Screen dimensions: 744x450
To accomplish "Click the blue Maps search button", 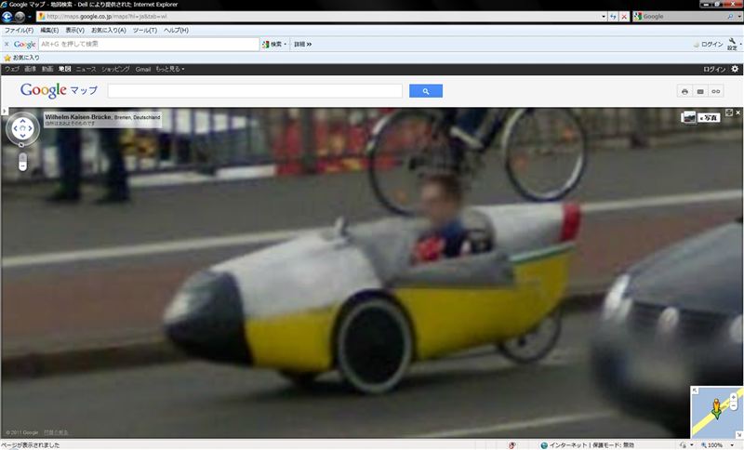I will [426, 91].
